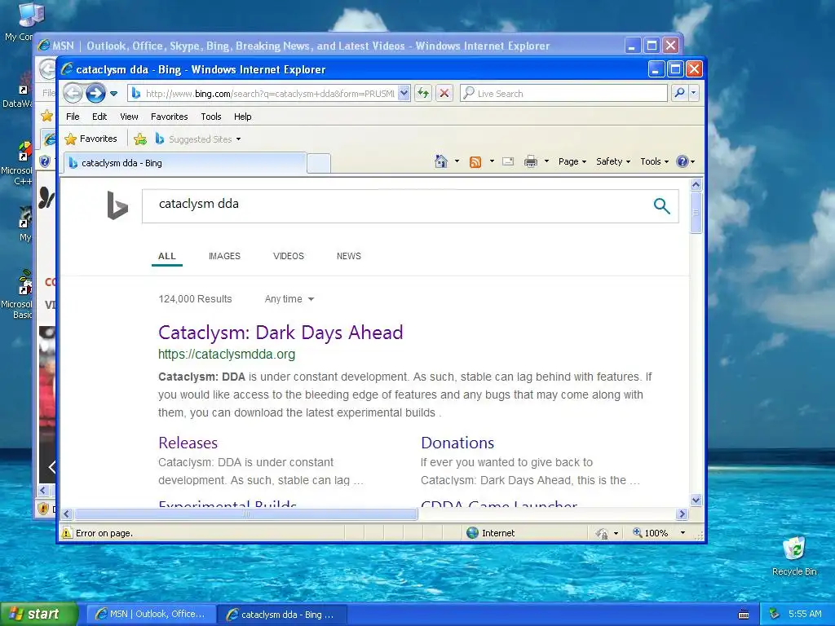Click the vertical scrollbar down arrow
The image size is (835, 626).
696,500
